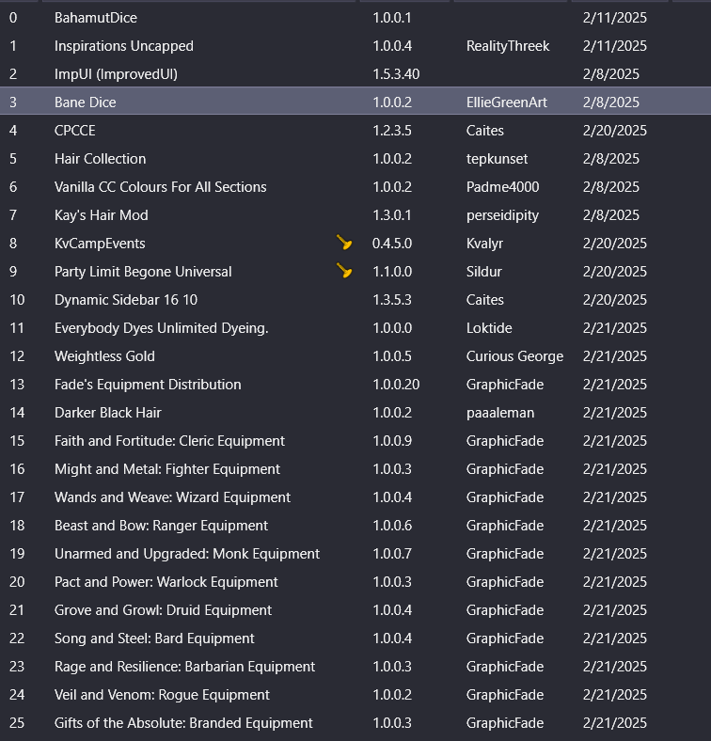This screenshot has width=711, height=741.
Task: Click the highlighted Bane Dice row
Action: pyautogui.click(x=86, y=102)
